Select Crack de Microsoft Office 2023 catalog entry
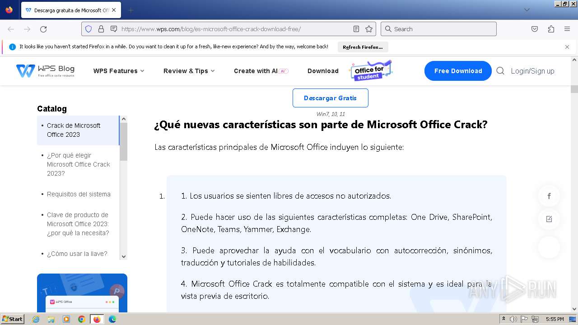The width and height of the screenshot is (578, 325). [78, 130]
